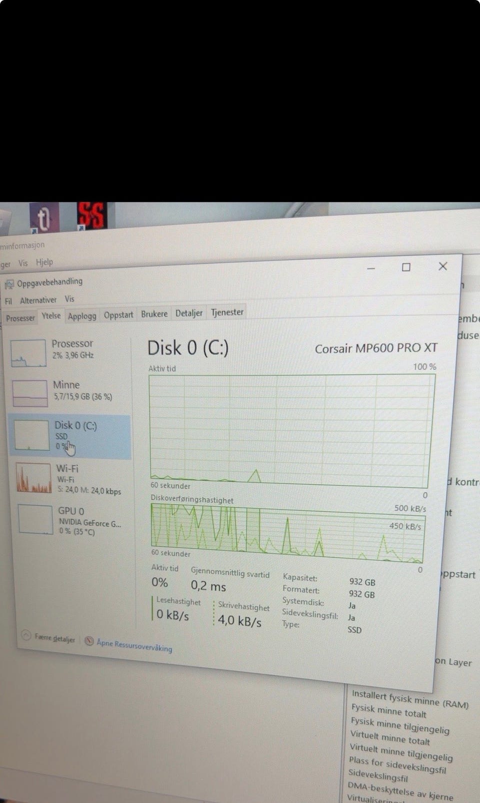The width and height of the screenshot is (480, 803).
Task: Select Prosessor in the performance sidebar
Action: click(69, 352)
